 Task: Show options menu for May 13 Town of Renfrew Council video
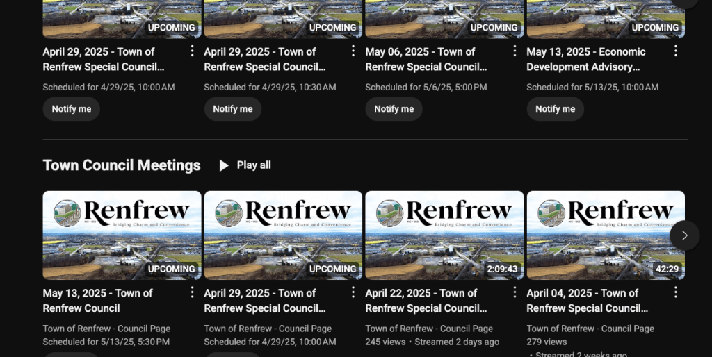(192, 292)
